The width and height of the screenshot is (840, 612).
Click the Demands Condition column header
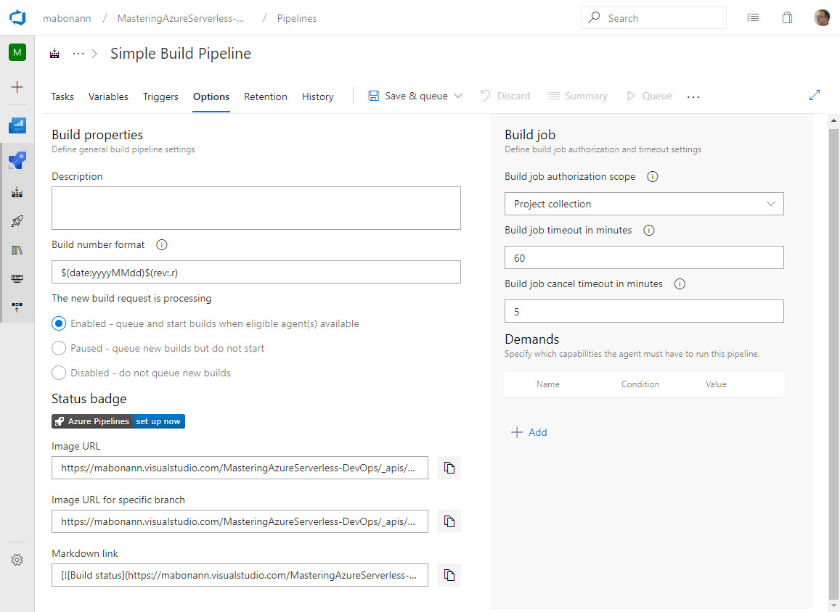[x=640, y=384]
